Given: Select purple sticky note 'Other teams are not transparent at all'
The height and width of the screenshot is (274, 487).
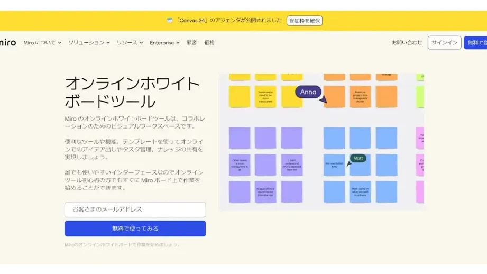Looking at the screenshot, I should click(240, 165).
